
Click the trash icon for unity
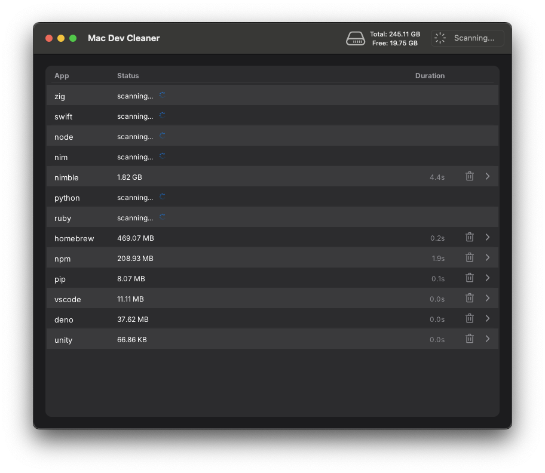(470, 339)
